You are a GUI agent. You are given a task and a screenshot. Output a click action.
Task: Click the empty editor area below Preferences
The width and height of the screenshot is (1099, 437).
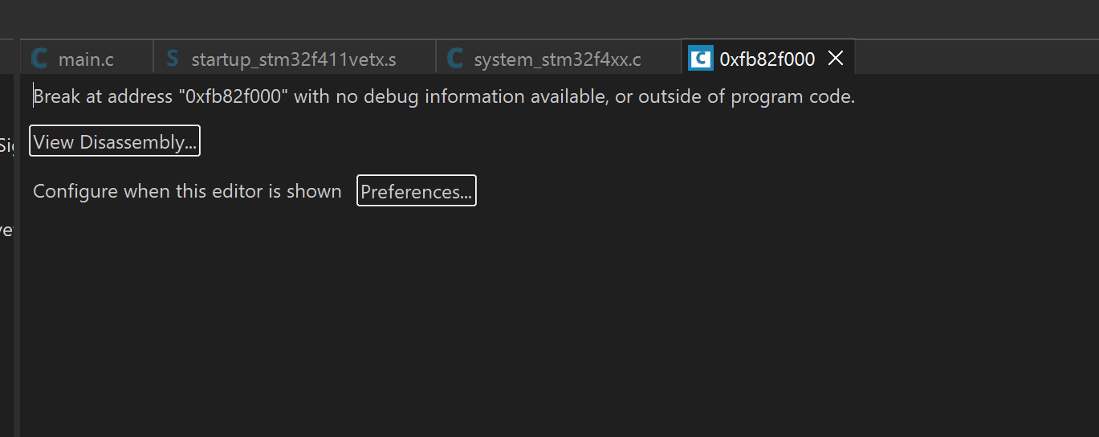click(x=559, y=321)
